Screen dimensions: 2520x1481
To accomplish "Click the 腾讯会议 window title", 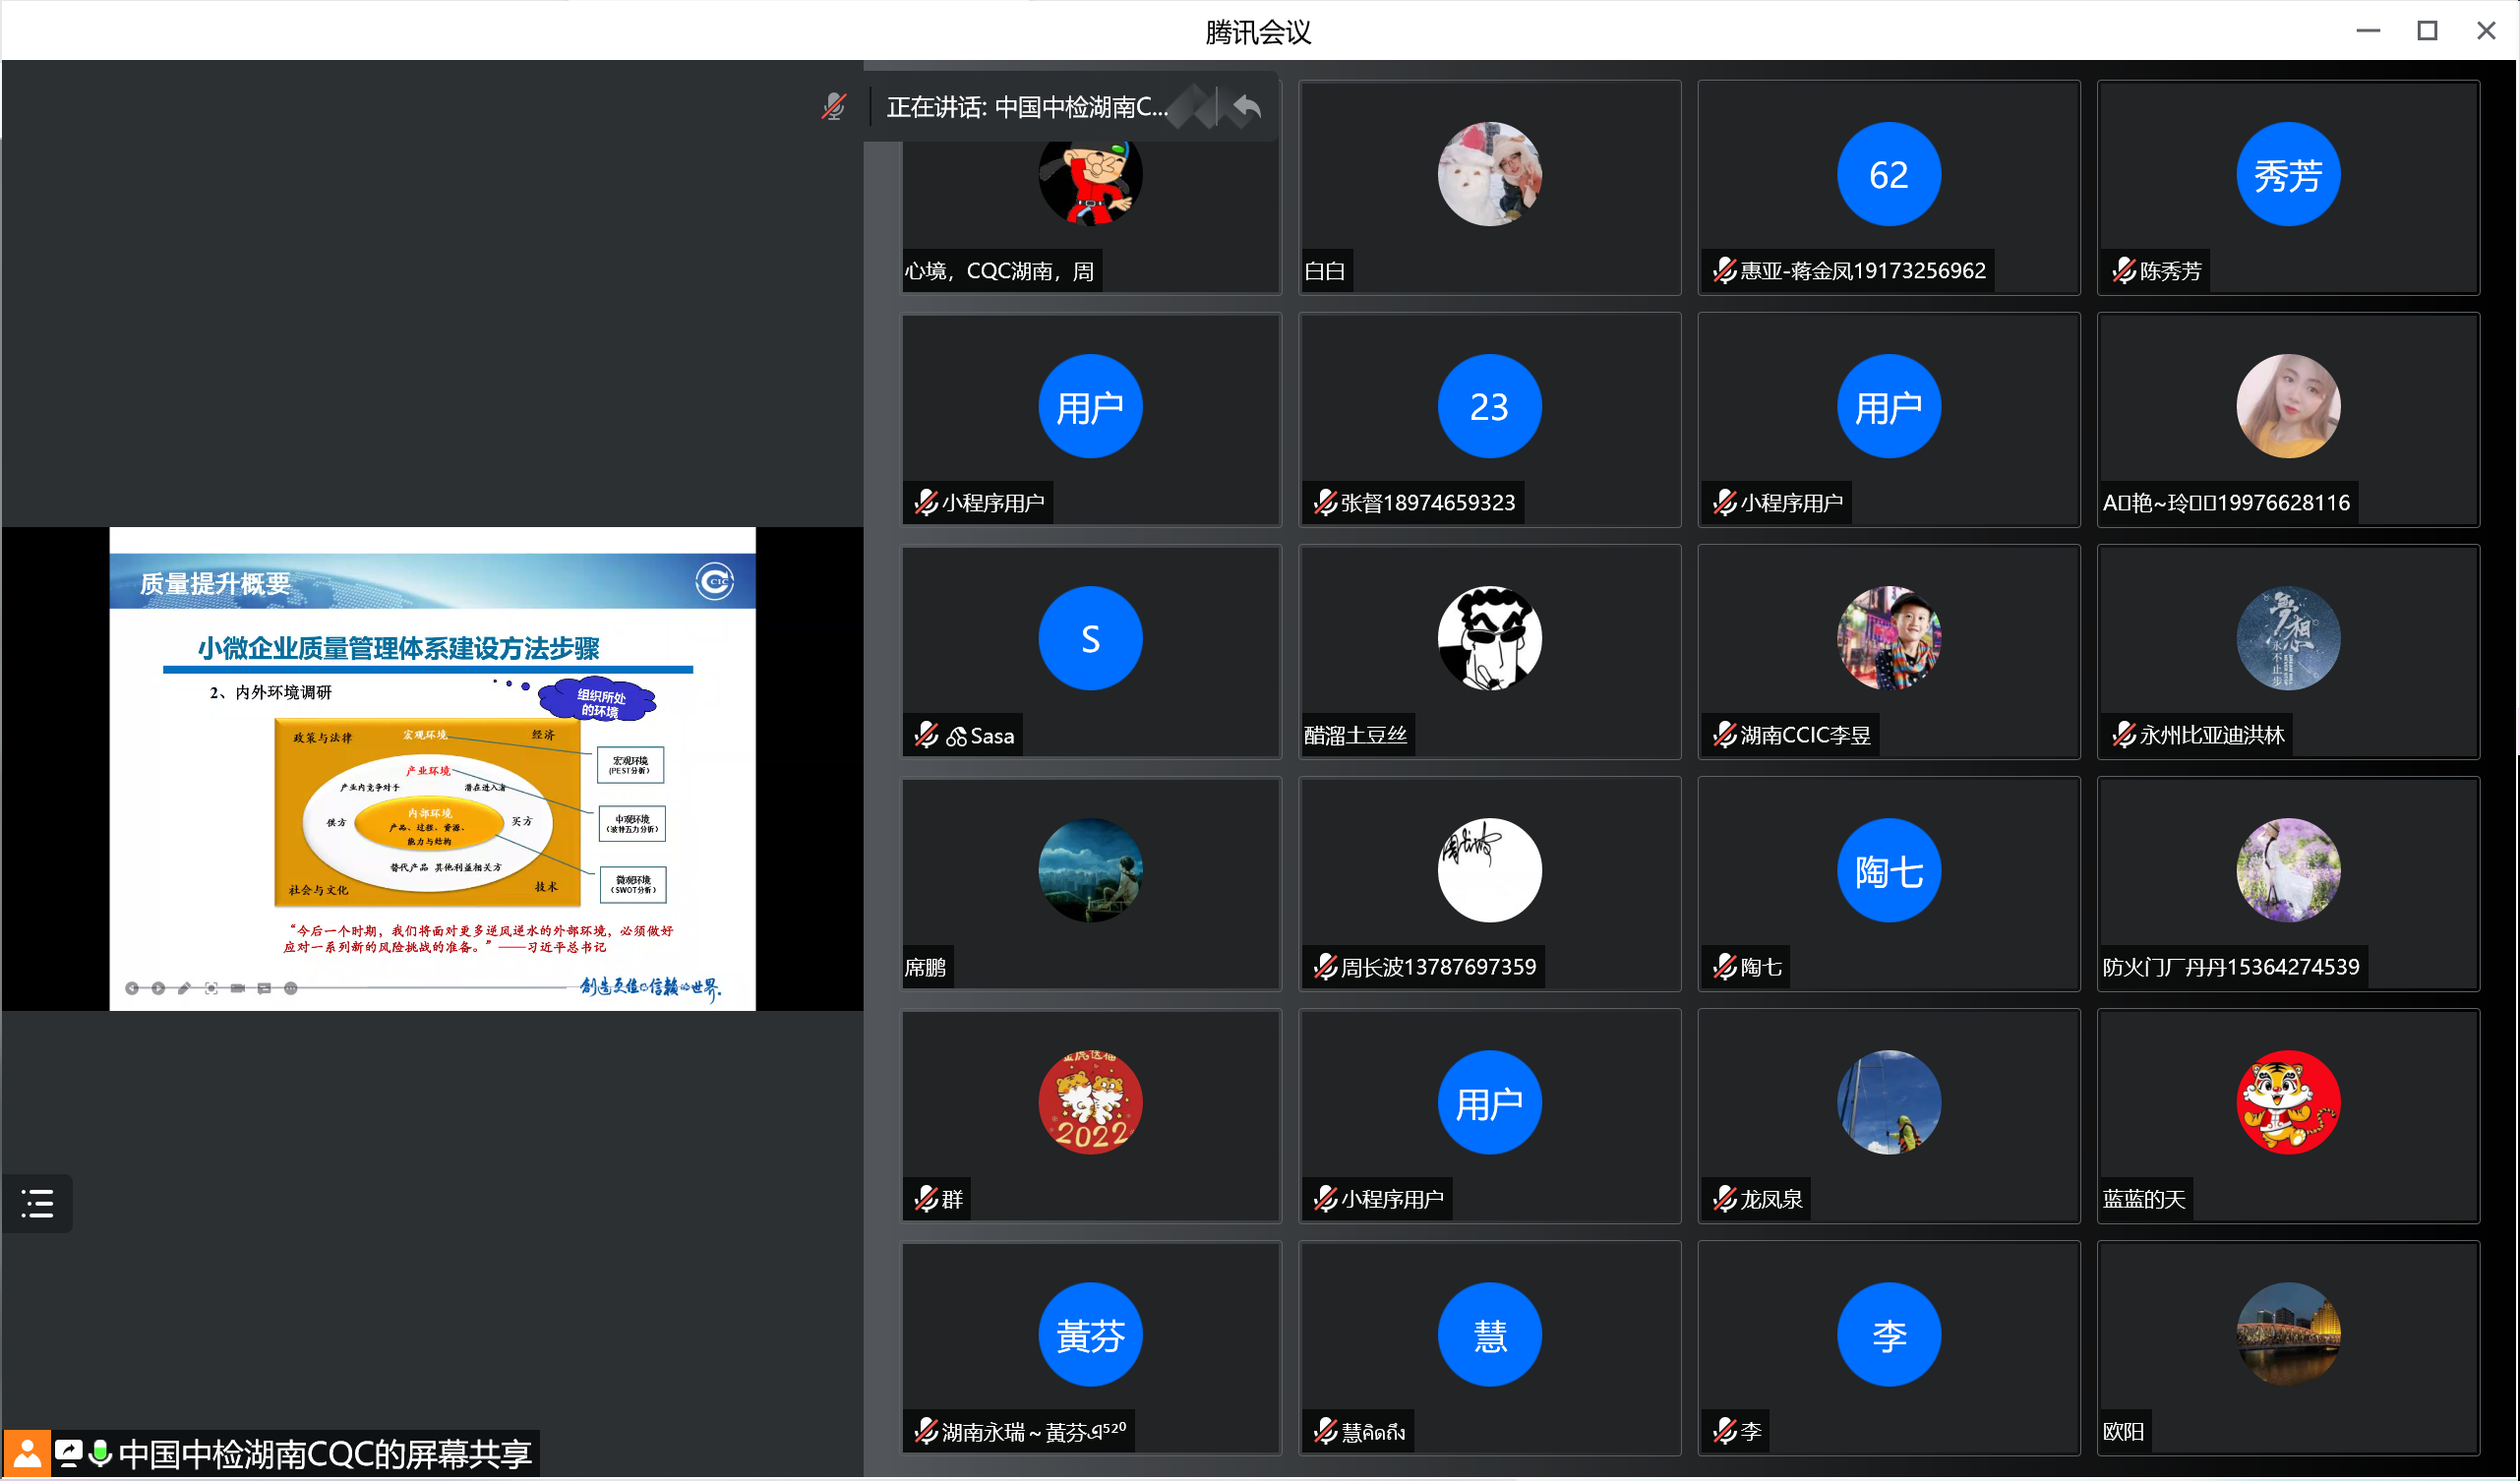I will coord(1258,32).
